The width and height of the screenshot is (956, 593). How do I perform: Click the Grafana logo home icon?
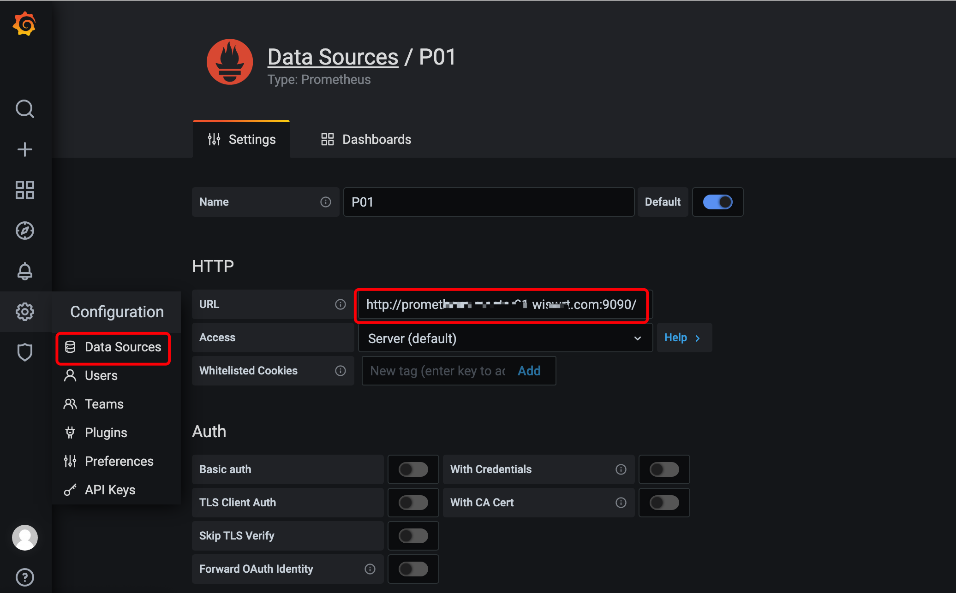point(24,24)
